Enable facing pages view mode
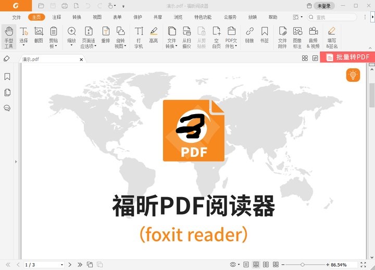Image resolution: width=375 pixels, height=270 pixels. pyautogui.click(x=266, y=264)
